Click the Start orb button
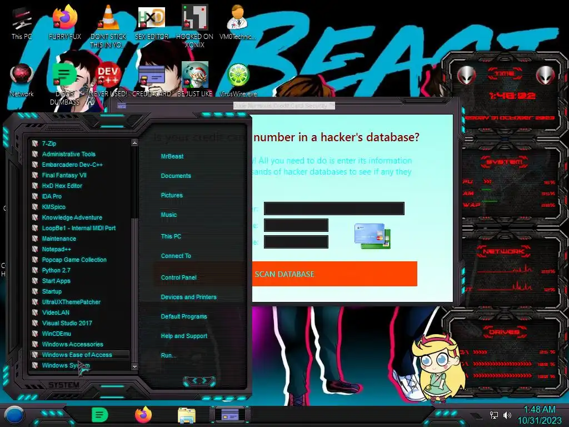 click(15, 415)
